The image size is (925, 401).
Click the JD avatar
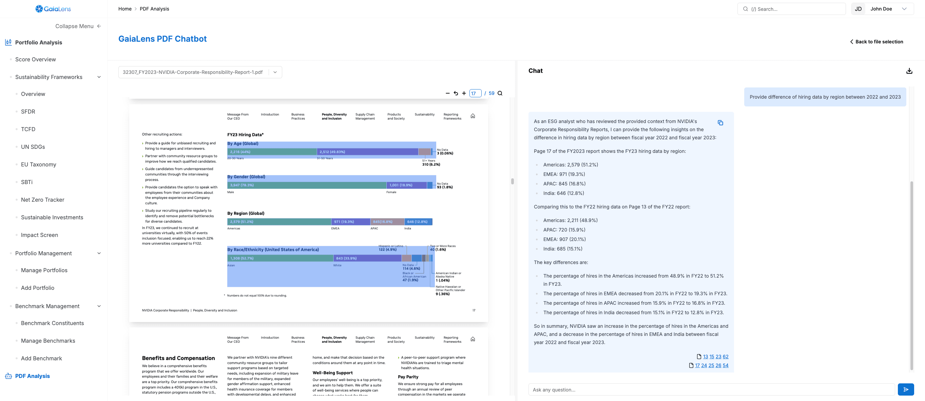coord(858,9)
